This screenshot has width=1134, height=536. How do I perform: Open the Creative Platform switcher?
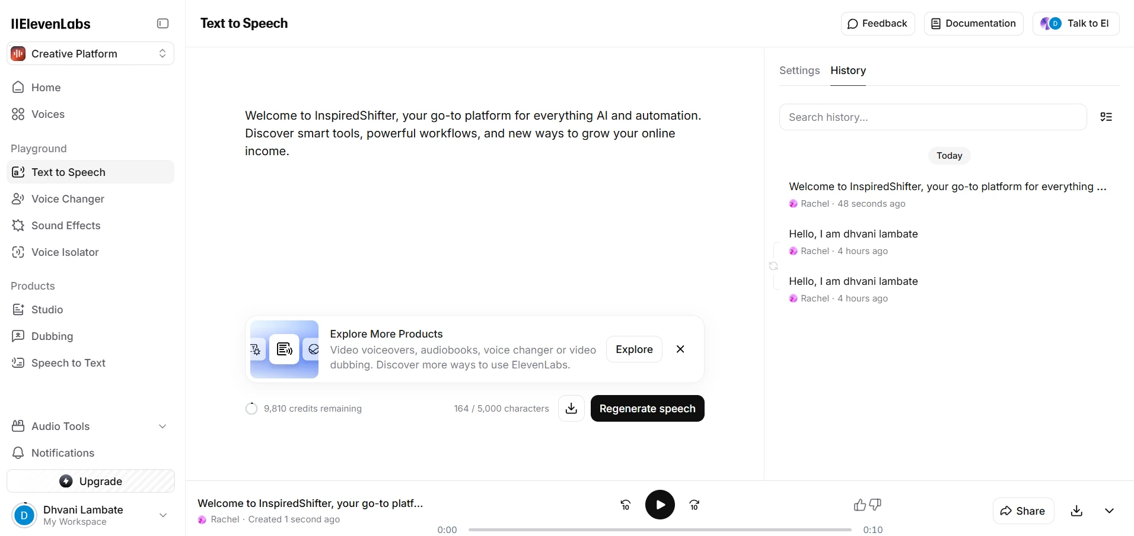(x=90, y=53)
